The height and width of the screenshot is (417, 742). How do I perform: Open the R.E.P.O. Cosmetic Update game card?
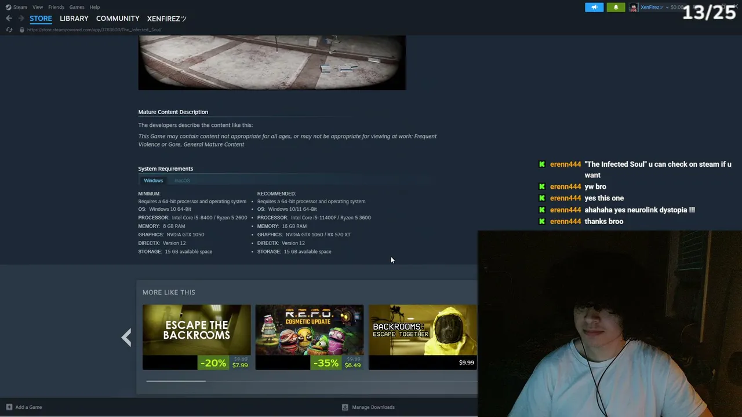pyautogui.click(x=310, y=337)
